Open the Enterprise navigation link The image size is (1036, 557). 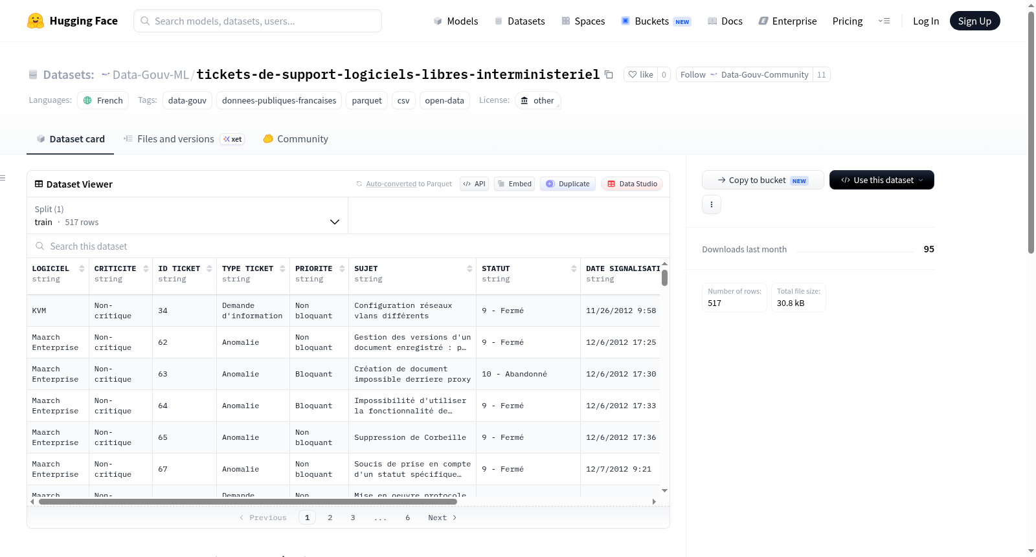click(x=787, y=21)
